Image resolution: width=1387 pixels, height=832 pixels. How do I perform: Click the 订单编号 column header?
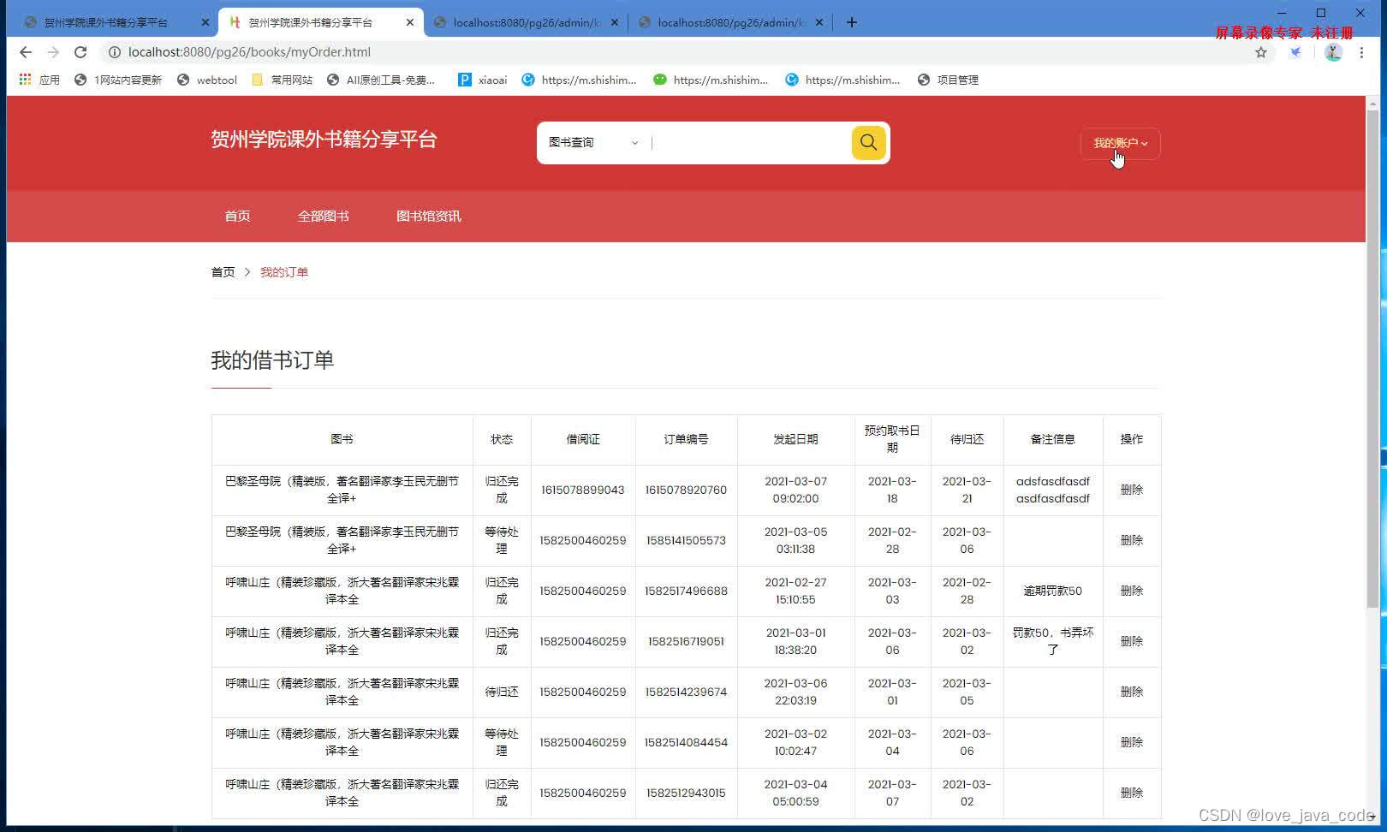click(686, 439)
